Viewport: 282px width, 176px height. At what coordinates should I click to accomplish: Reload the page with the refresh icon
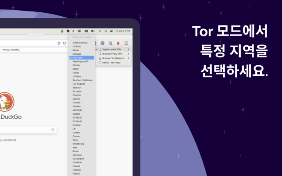[x=64, y=43]
